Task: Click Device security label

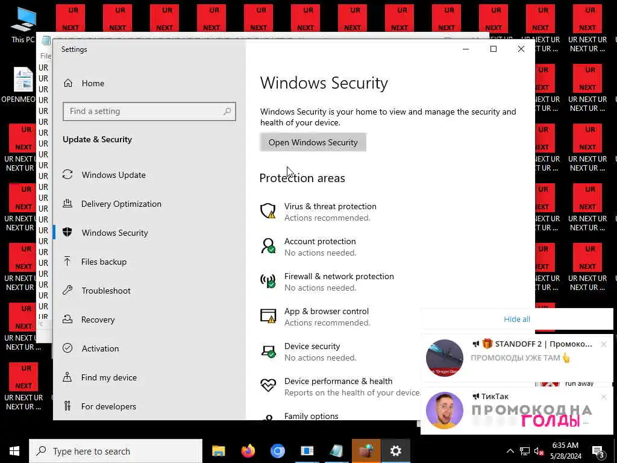Action: [x=312, y=347]
